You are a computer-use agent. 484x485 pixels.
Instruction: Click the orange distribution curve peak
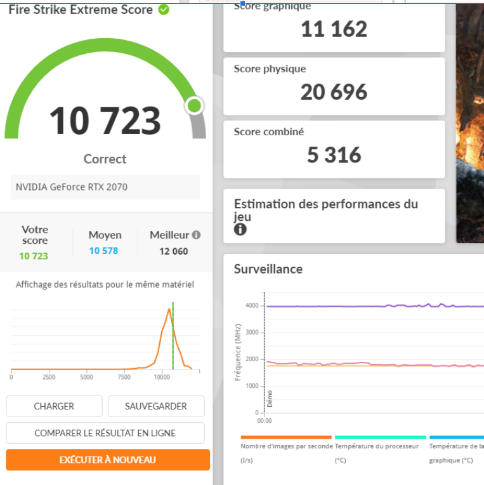(x=169, y=309)
